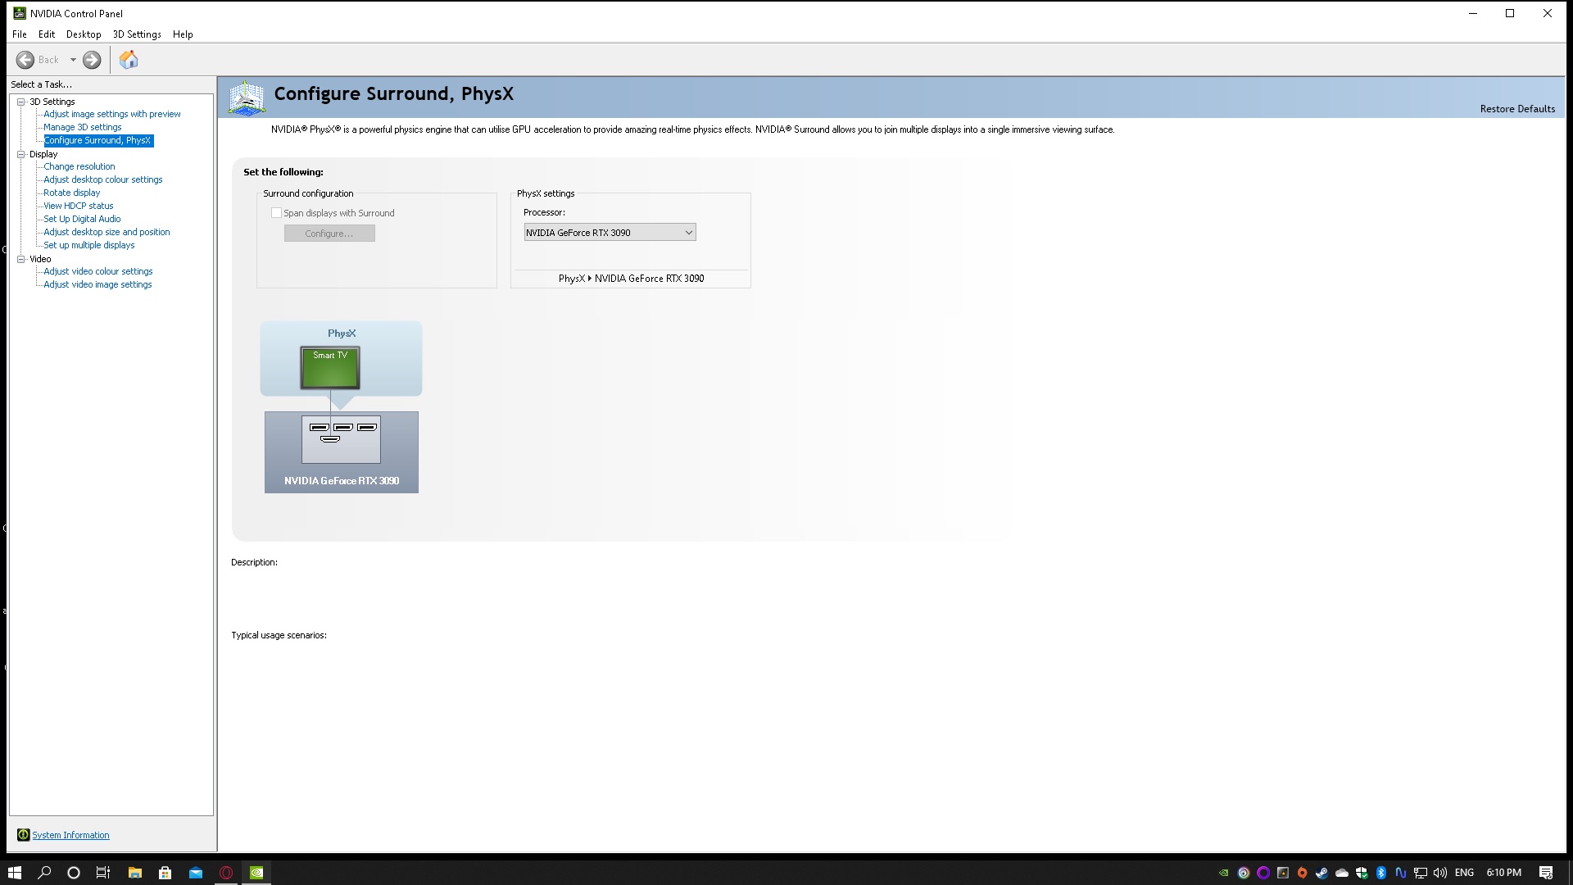Click the Forward arrow toolbar button

click(x=92, y=60)
